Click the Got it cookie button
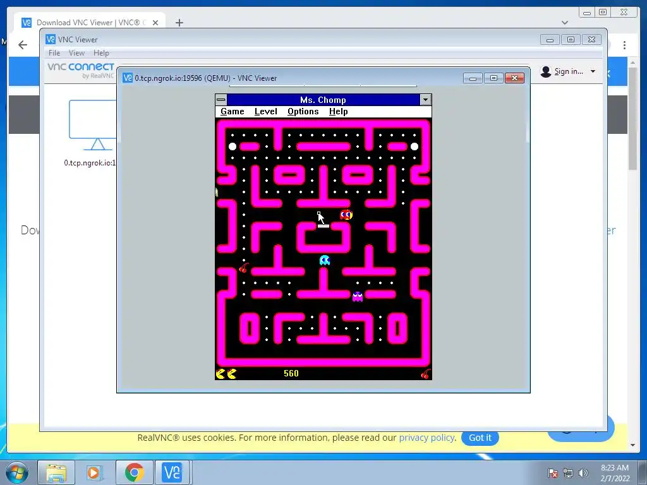Image resolution: width=647 pixels, height=485 pixels. click(x=480, y=438)
